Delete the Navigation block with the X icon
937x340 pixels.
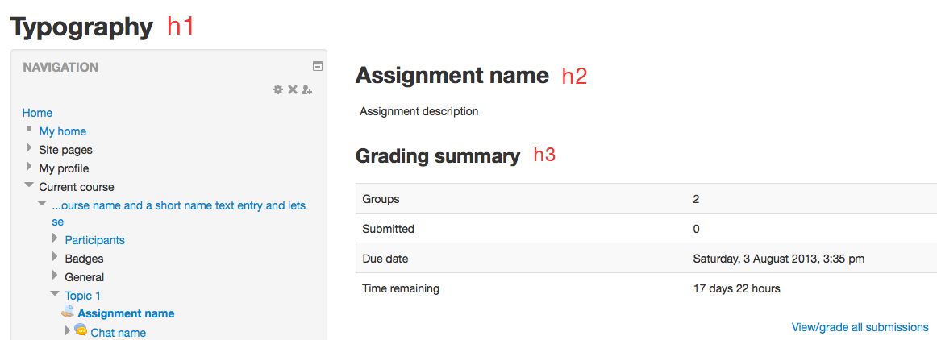tap(293, 89)
